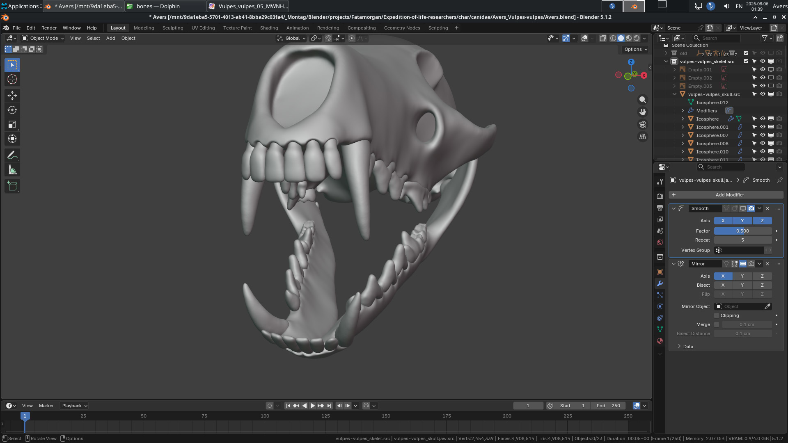Click the Add Modifier button
Image resolution: width=788 pixels, height=443 pixels.
(726, 195)
